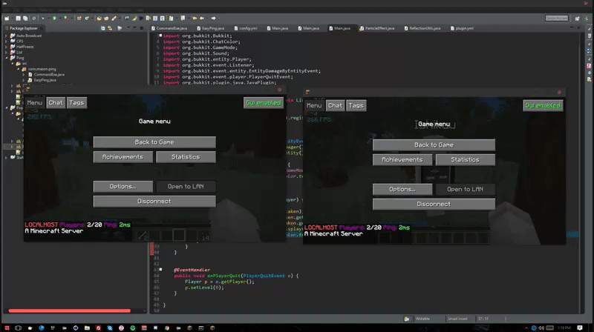Click Menu button in right Minecraft window

[x=313, y=105]
